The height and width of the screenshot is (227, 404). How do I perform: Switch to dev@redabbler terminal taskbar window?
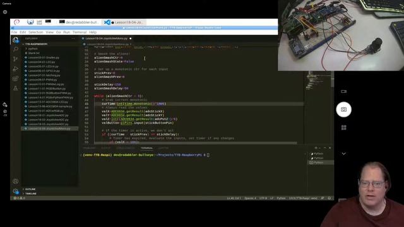click(79, 23)
